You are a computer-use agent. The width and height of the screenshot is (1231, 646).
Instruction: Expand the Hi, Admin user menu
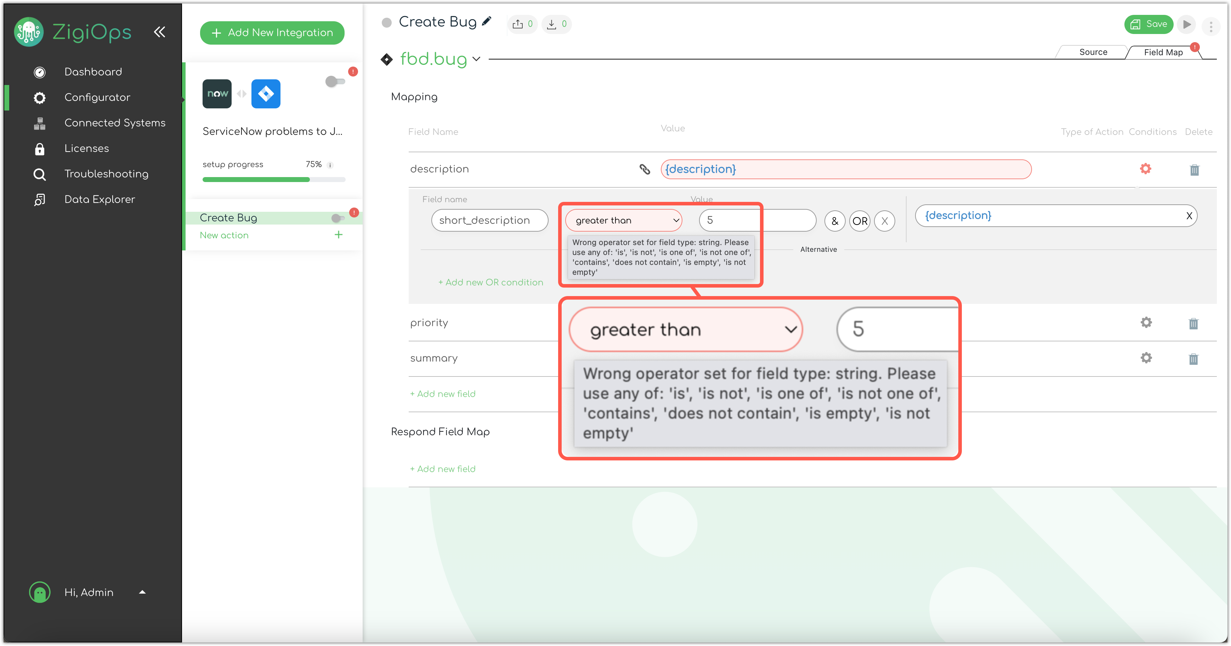pyautogui.click(x=142, y=592)
